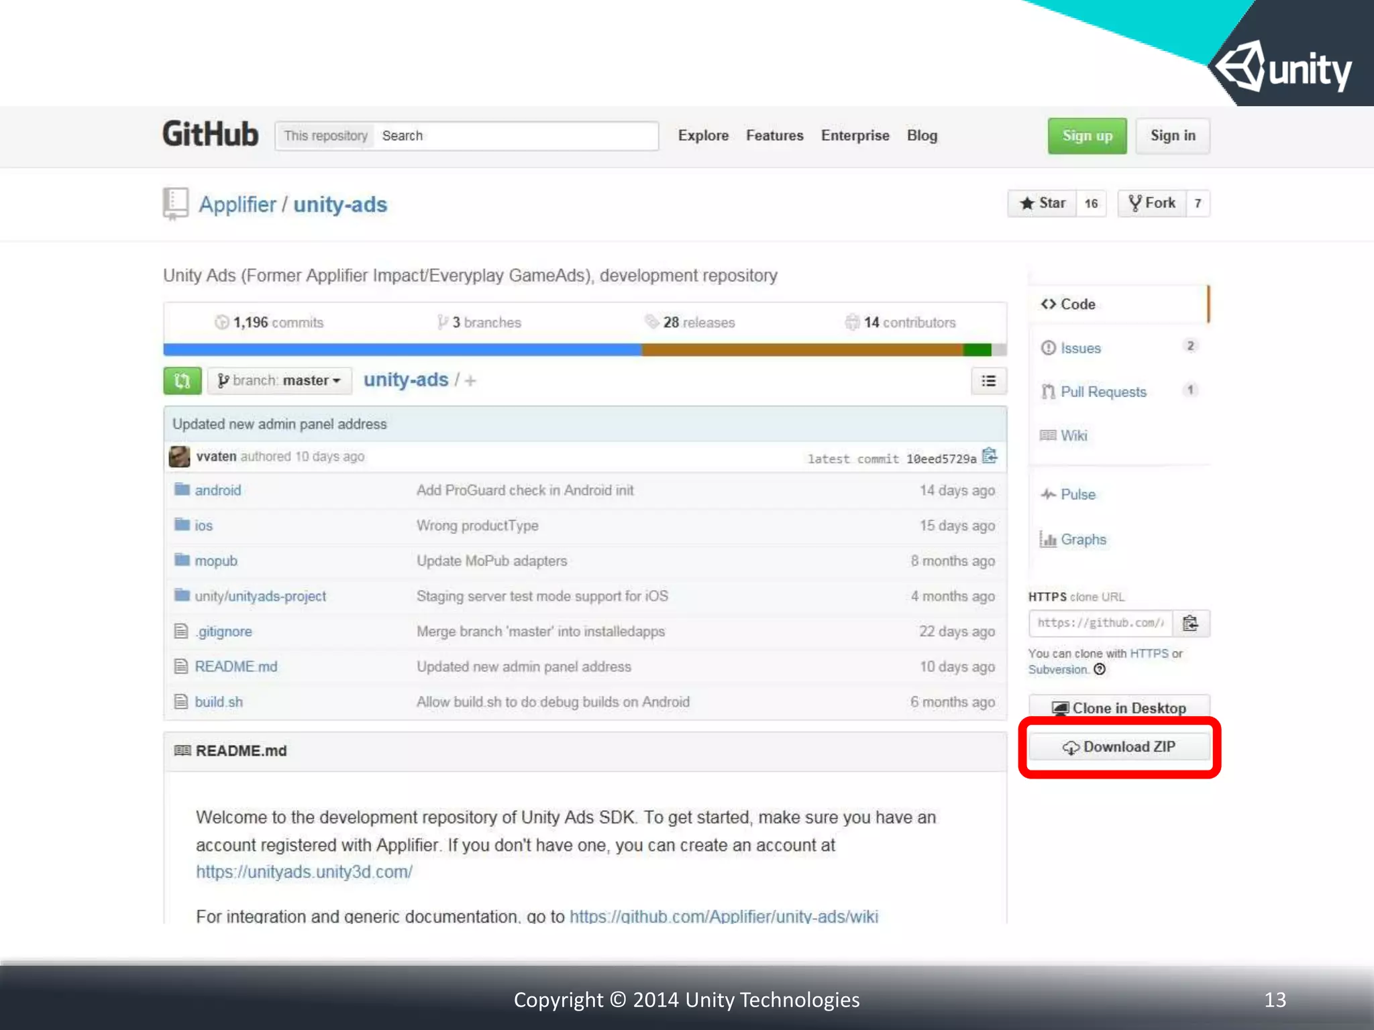The width and height of the screenshot is (1374, 1030).
Task: Open the android folder
Action: (x=217, y=490)
